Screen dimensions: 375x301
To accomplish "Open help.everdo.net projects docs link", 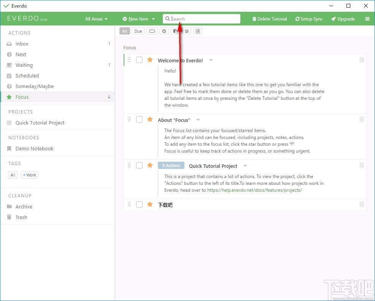I will [x=254, y=190].
